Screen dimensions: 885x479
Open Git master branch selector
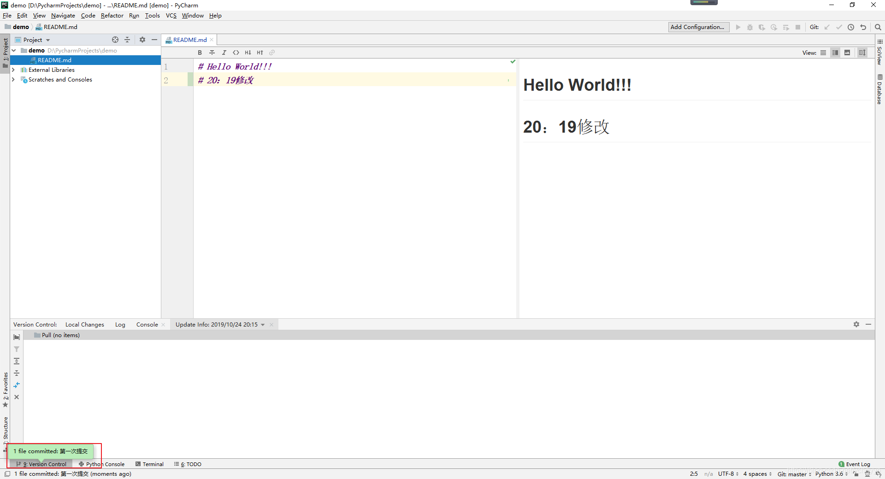point(794,474)
